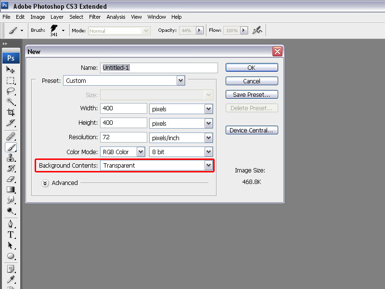
Task: Select the Eraser tool
Action: pyautogui.click(x=11, y=179)
